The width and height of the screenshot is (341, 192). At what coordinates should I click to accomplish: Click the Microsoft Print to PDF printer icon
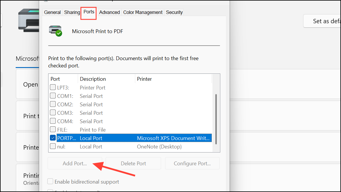[x=55, y=30]
